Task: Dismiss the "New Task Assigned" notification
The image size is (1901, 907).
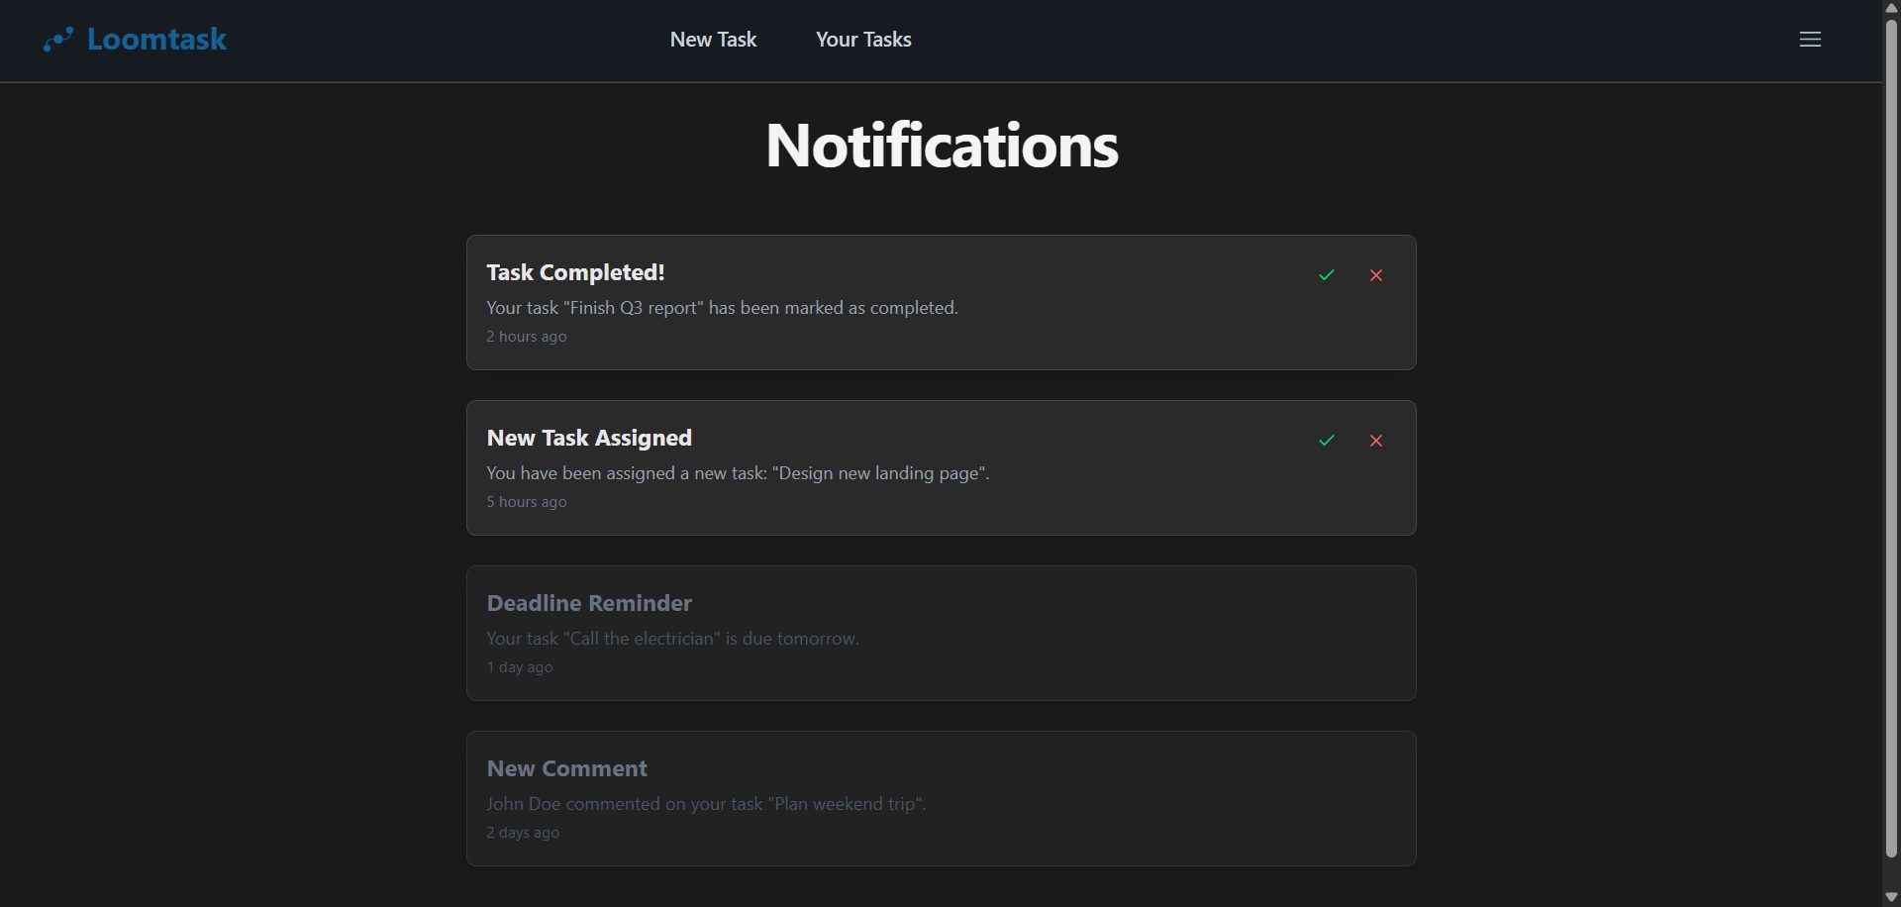Action: tap(1376, 441)
